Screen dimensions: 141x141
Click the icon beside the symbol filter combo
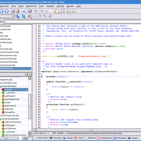pos(30,74)
